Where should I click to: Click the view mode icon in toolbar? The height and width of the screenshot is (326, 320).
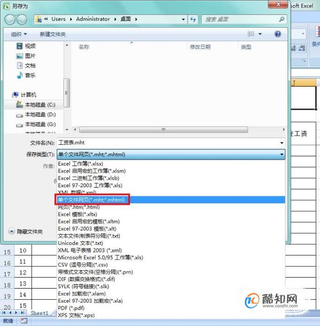pos(251,34)
